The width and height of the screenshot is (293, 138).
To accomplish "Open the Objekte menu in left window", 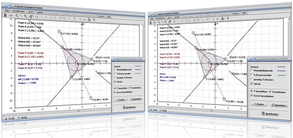I will (40, 12).
